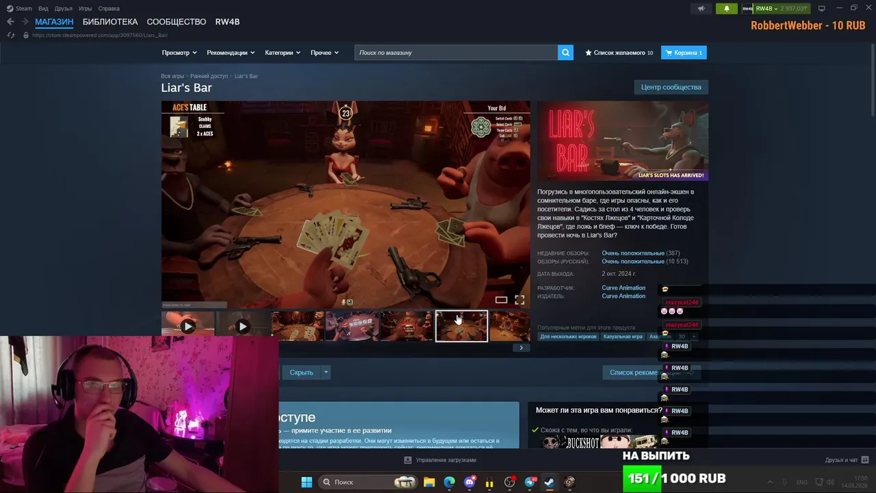876x493 pixels.
Task: Open Discord from the taskbar
Action: click(x=469, y=482)
